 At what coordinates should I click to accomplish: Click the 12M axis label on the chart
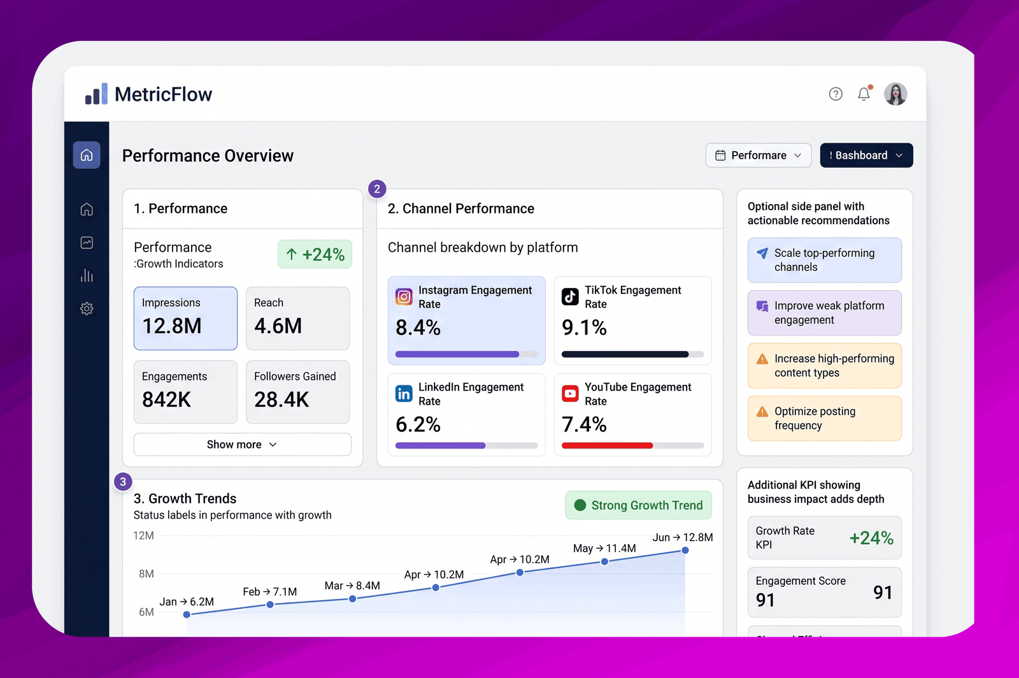click(x=143, y=536)
